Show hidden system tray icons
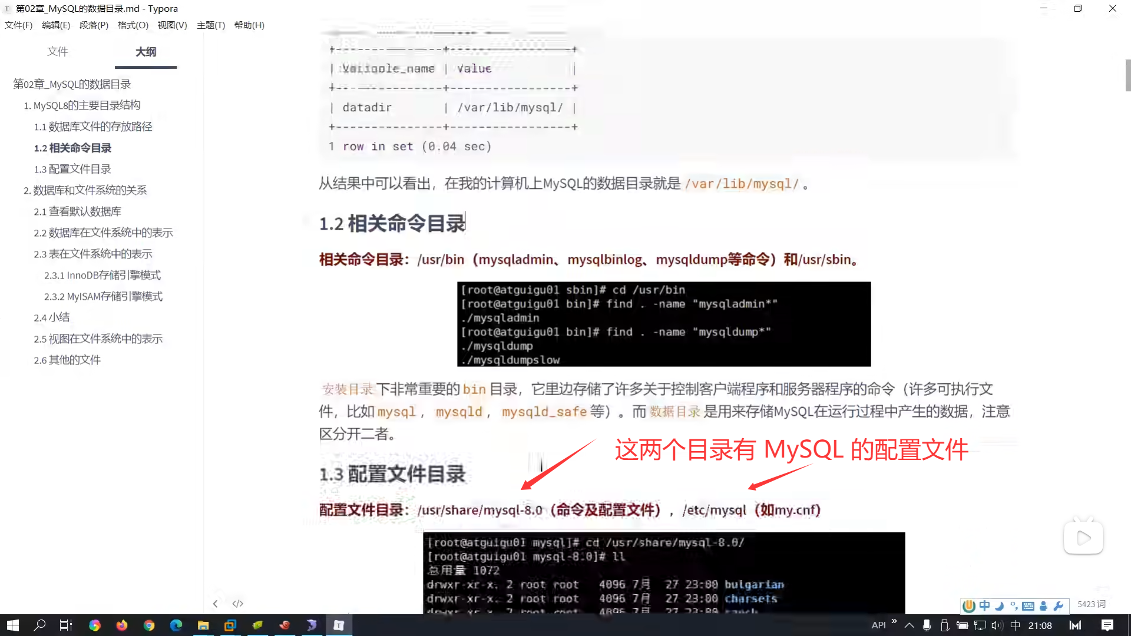 point(910,625)
